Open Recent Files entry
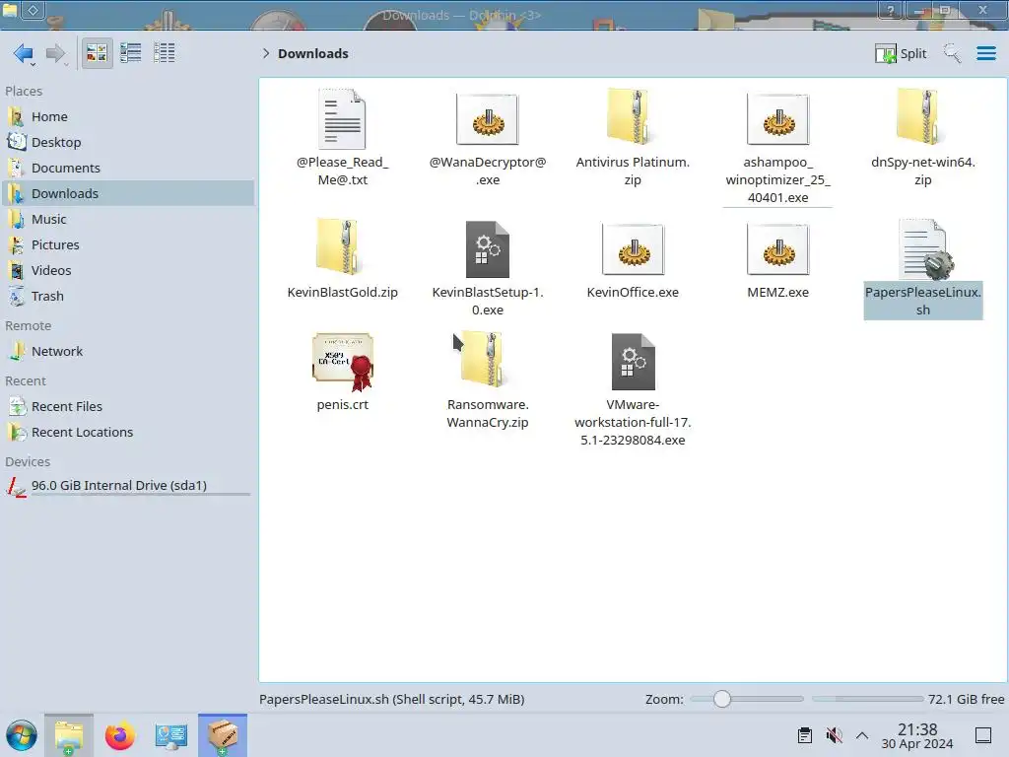Image resolution: width=1009 pixels, height=757 pixels. pyautogui.click(x=127, y=407)
